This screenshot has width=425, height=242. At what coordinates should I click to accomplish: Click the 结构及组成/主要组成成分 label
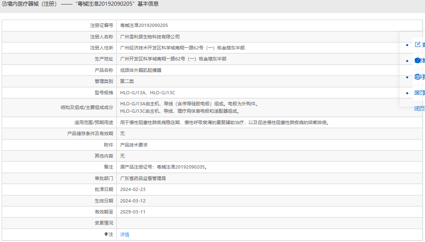pyautogui.click(x=87, y=107)
